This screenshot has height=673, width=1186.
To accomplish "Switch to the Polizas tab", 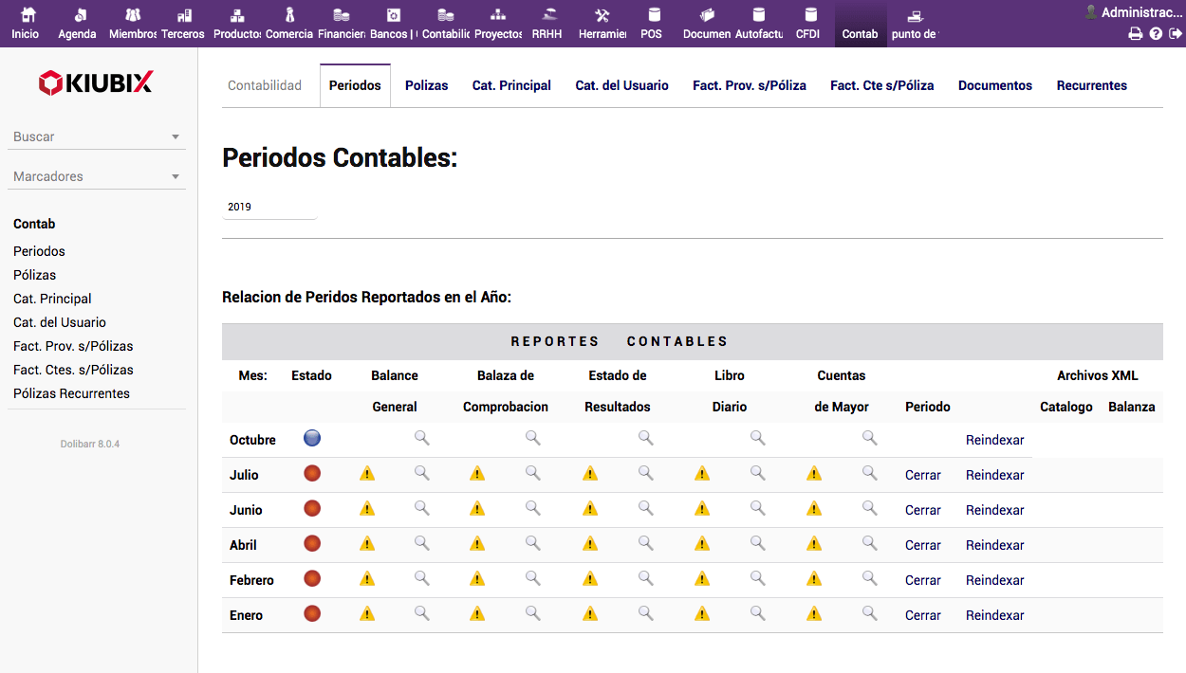I will 426,85.
